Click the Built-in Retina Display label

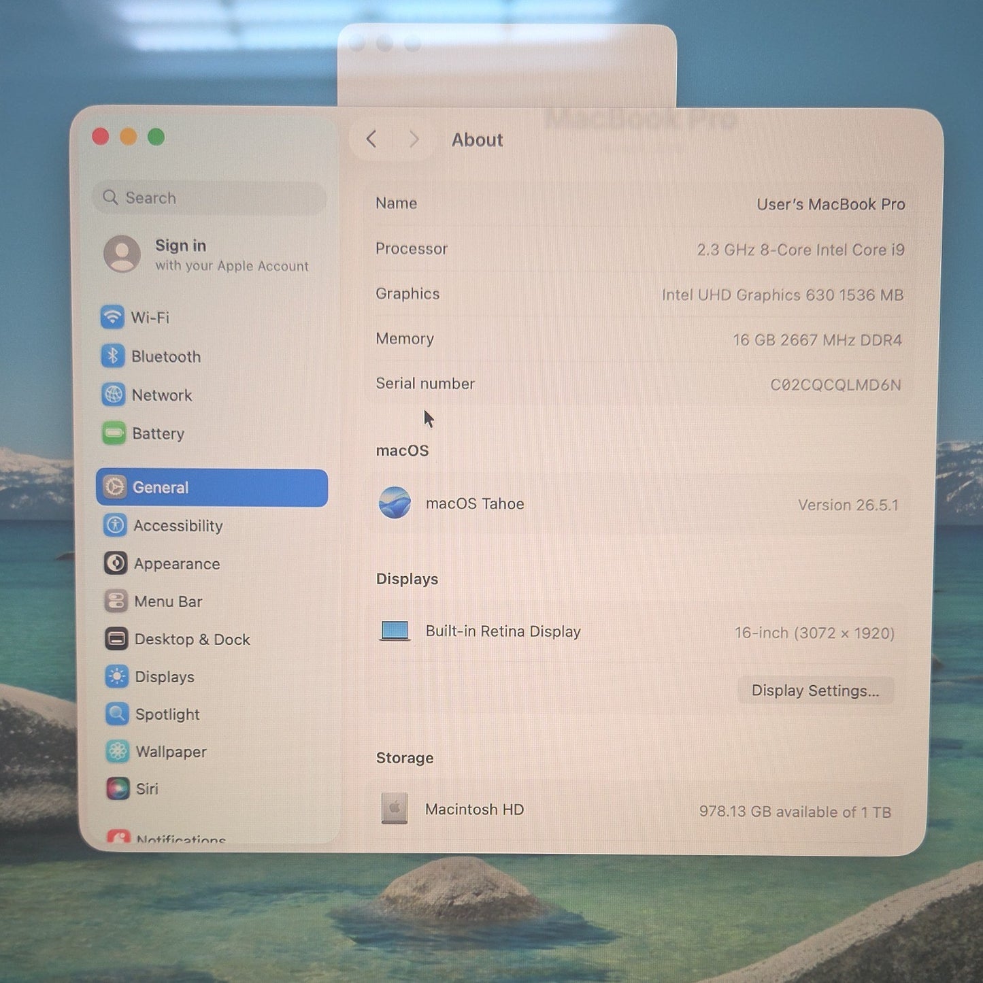[x=503, y=631]
